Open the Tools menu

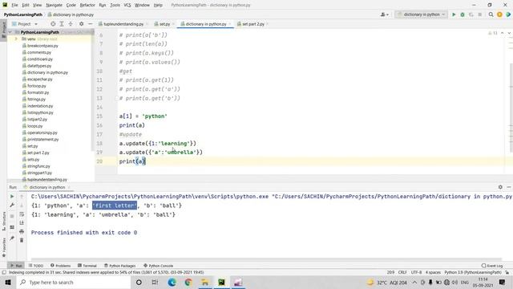click(115, 6)
